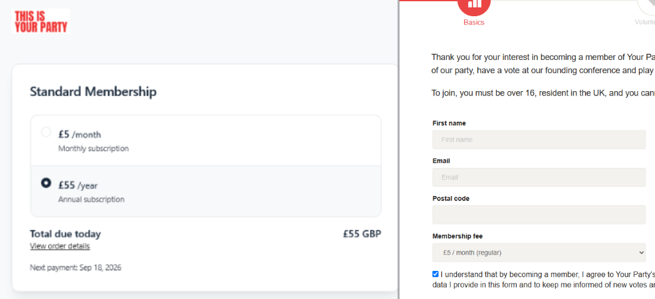655x299 pixels.
Task: Open the Membership fee dropdown
Action: [538, 252]
